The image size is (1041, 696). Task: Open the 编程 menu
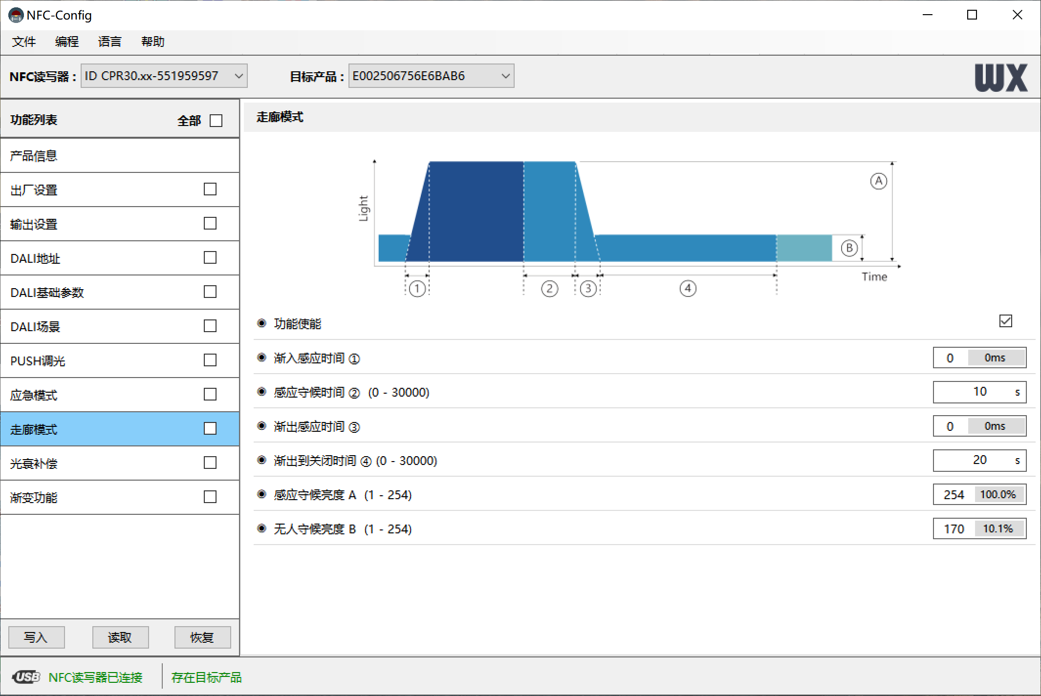coord(67,42)
